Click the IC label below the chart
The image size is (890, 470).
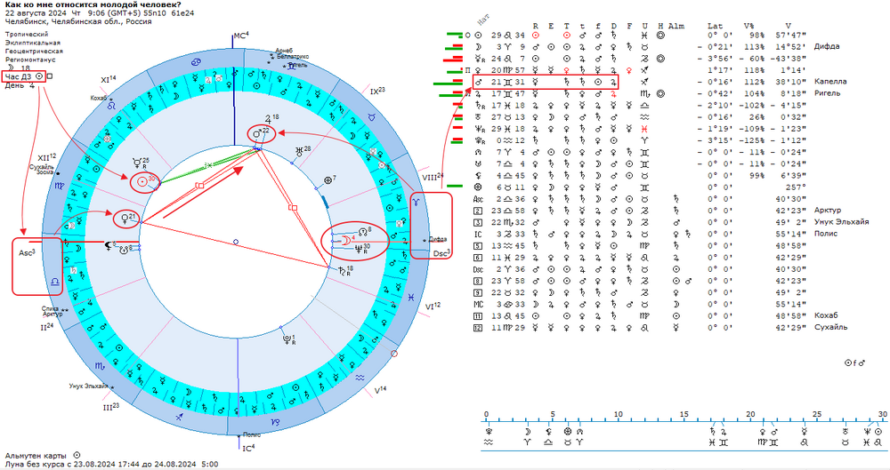(x=249, y=449)
